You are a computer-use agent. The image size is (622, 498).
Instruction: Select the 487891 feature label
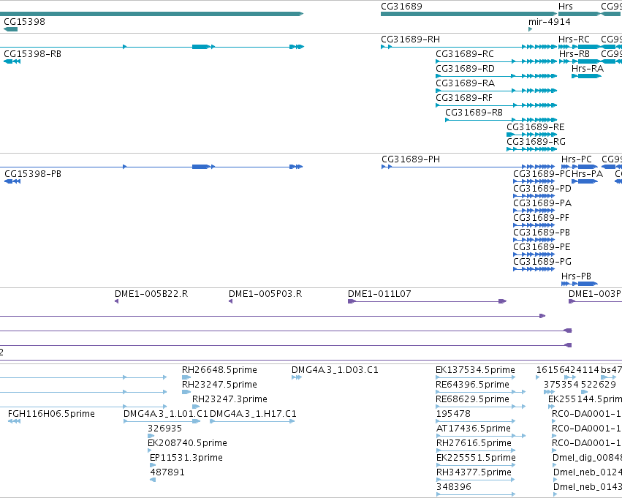167,472
